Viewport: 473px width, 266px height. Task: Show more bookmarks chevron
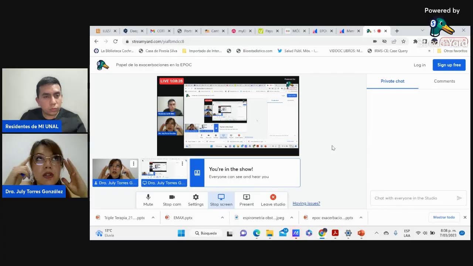tap(429, 51)
